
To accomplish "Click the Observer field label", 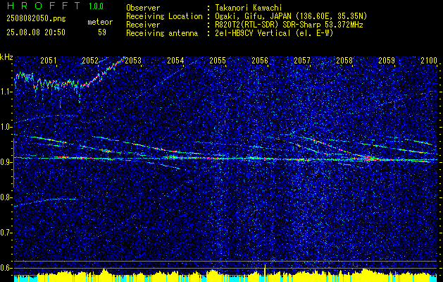I will 143,8.
